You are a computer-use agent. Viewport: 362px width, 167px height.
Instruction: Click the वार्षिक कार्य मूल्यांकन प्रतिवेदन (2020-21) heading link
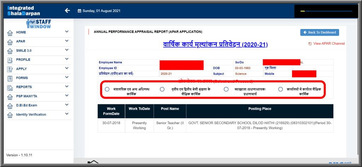tap(215, 45)
